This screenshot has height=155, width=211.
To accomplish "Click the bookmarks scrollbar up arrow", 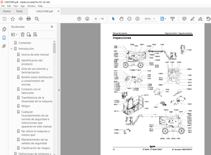I will (x=55, y=42).
